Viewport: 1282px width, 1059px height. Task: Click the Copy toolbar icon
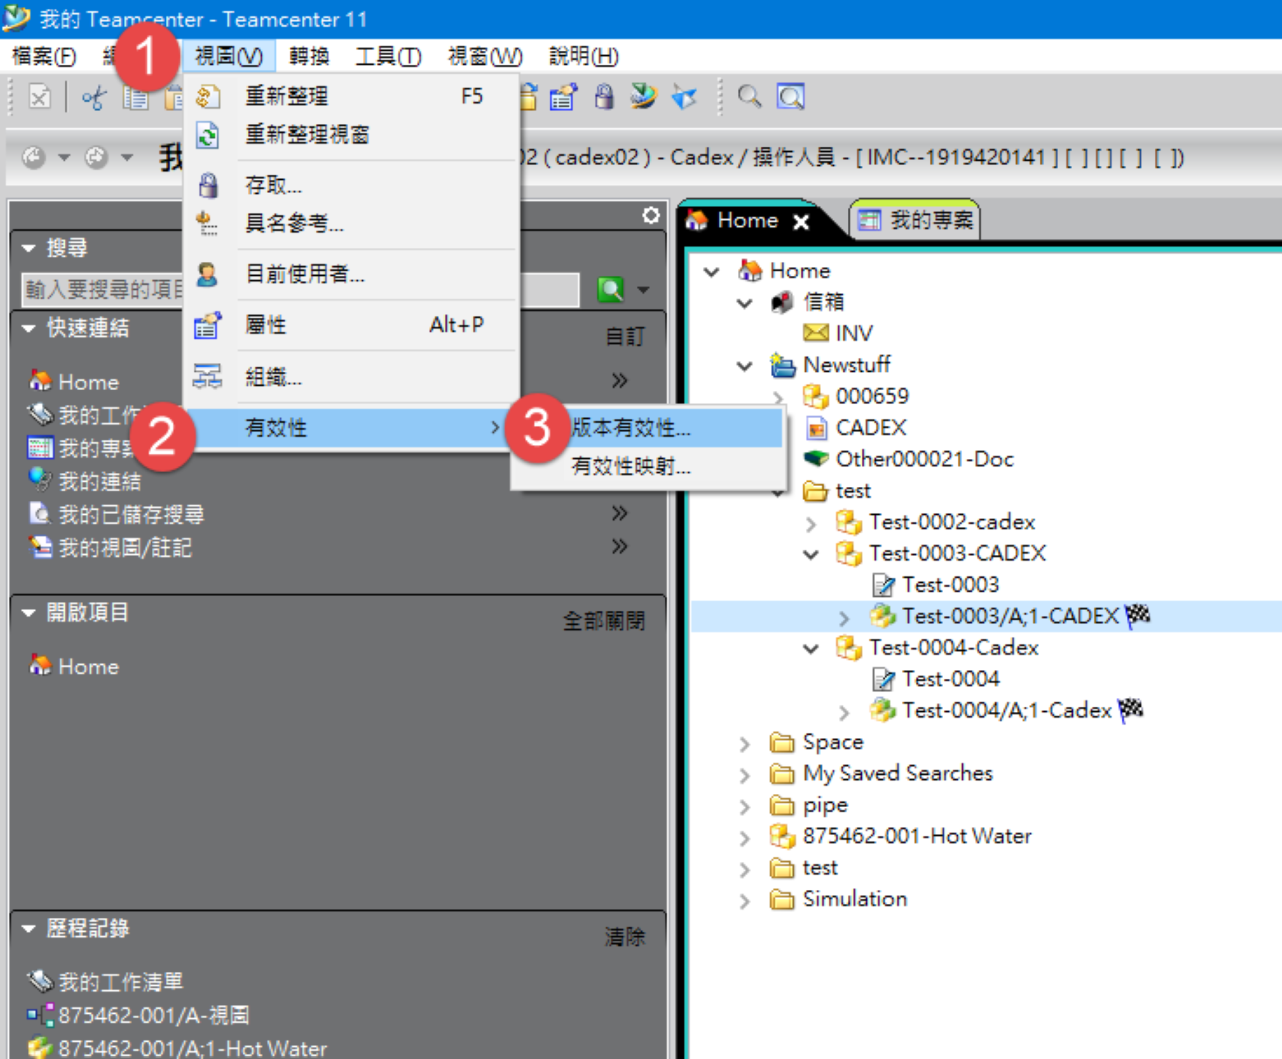136,97
